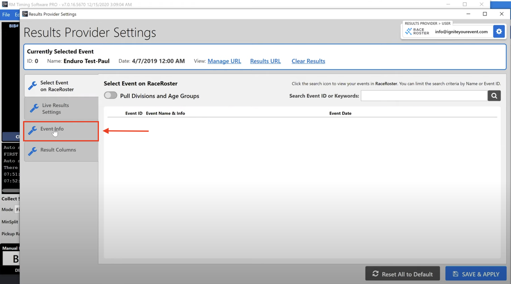
Task: Open the File menu
Action: pos(6,15)
